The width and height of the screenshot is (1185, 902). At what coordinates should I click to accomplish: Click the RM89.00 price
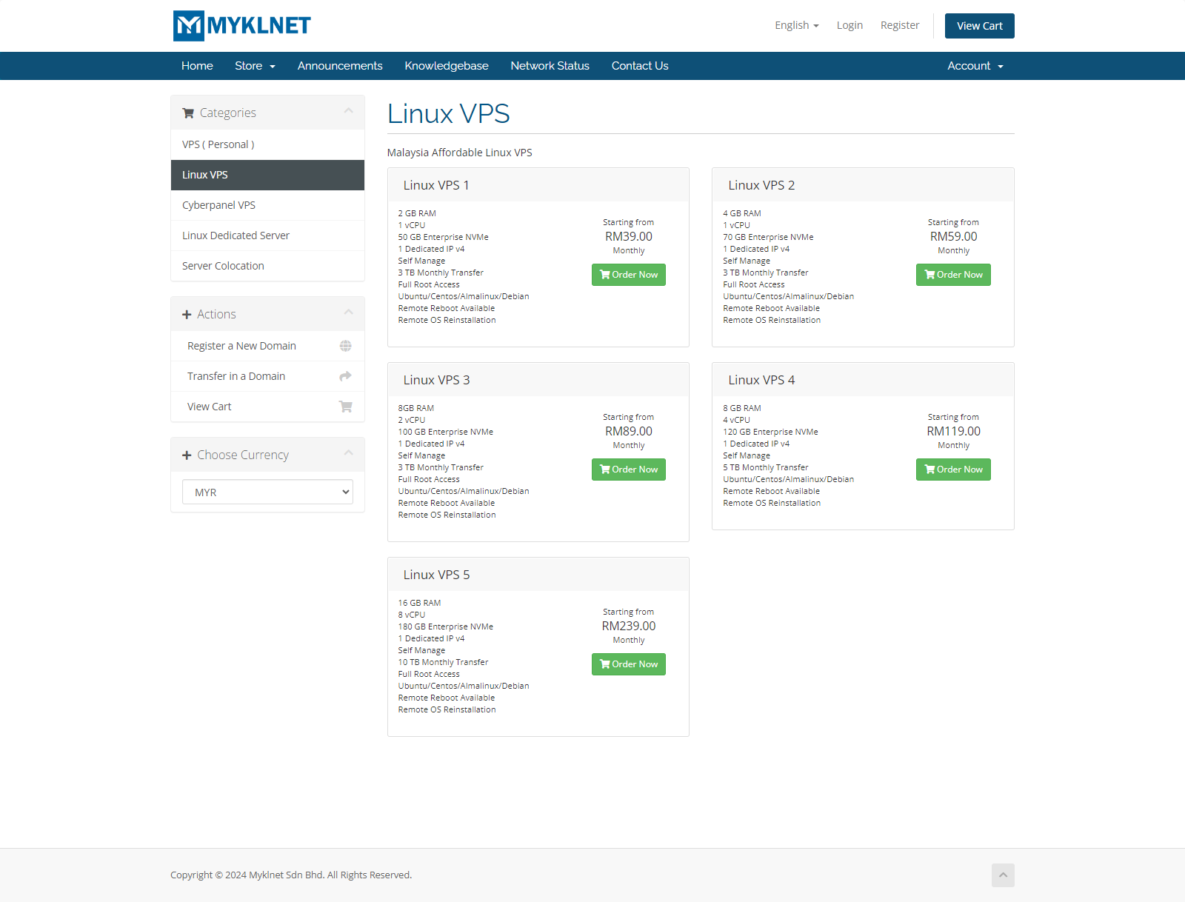coord(629,431)
